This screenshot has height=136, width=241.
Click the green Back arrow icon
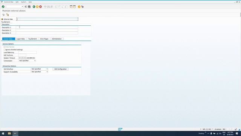pyautogui.click(x=34, y=7)
